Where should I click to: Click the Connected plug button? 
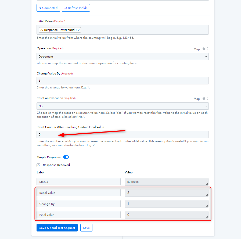(48, 8)
